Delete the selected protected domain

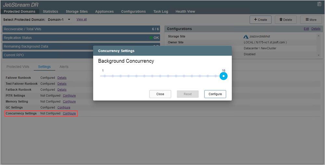[286, 19]
